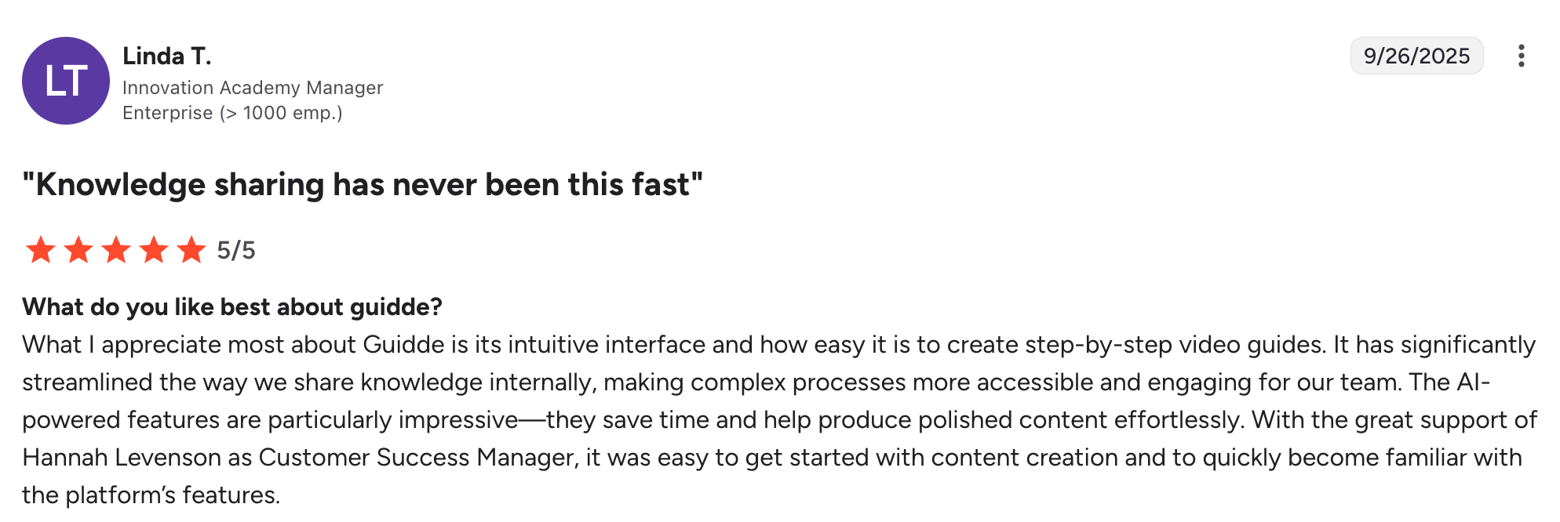Click "What do you like best about guidde?" heading

click(232, 306)
